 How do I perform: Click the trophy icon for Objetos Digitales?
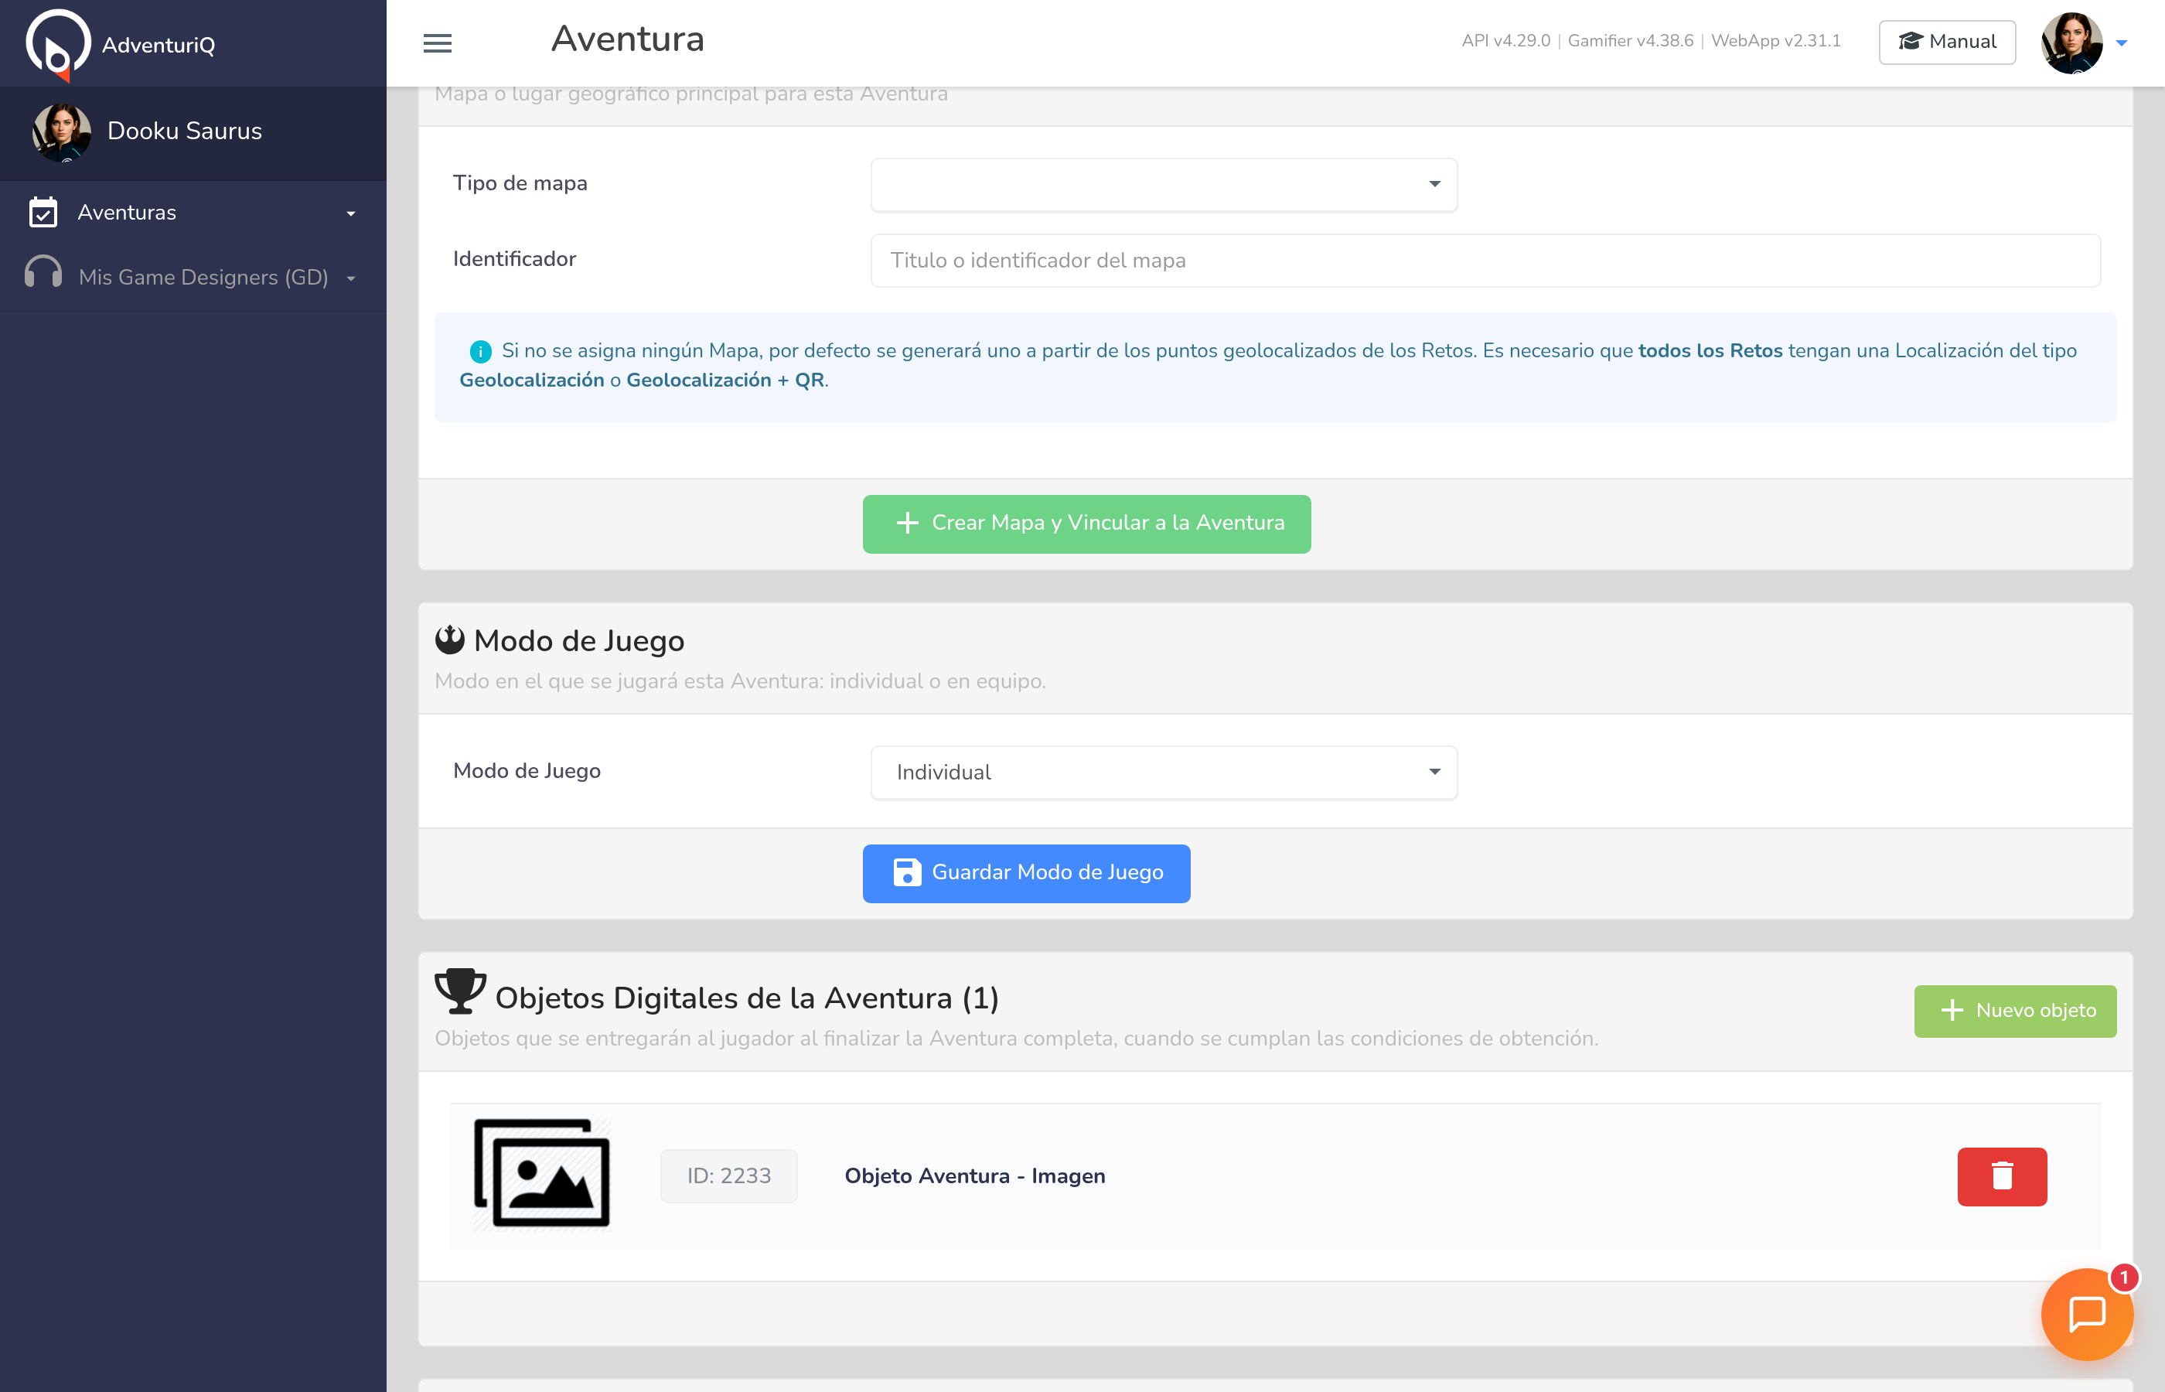461,991
